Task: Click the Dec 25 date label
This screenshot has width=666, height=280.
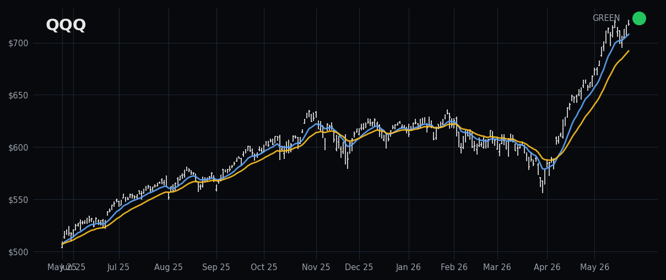Action: coord(359,267)
